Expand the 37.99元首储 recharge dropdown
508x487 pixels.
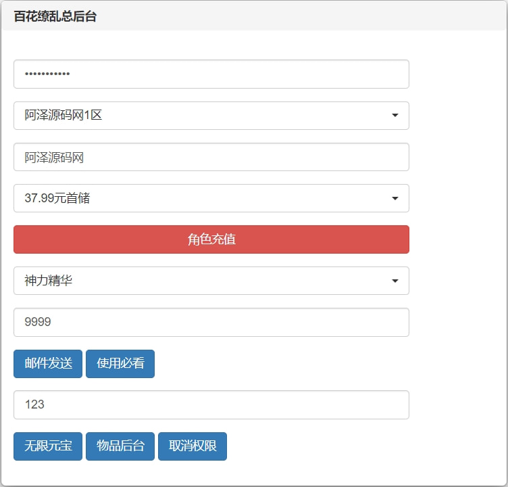tap(211, 198)
